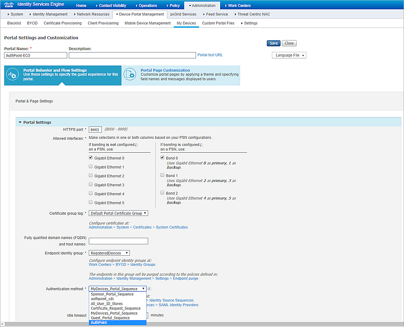Click info icon next to bonding is configured
404x327 pixels.
click(x=201, y=145)
